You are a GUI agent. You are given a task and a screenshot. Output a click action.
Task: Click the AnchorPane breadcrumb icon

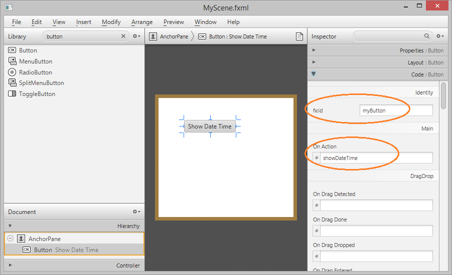(153, 36)
